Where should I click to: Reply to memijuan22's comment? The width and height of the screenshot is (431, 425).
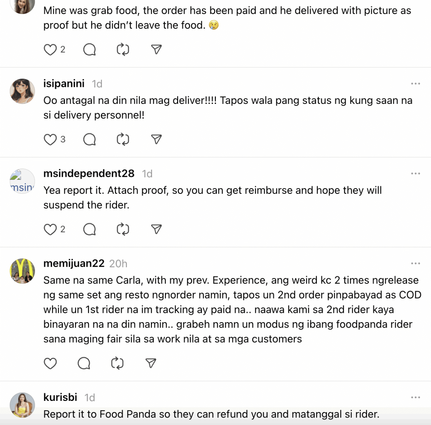[x=84, y=364]
